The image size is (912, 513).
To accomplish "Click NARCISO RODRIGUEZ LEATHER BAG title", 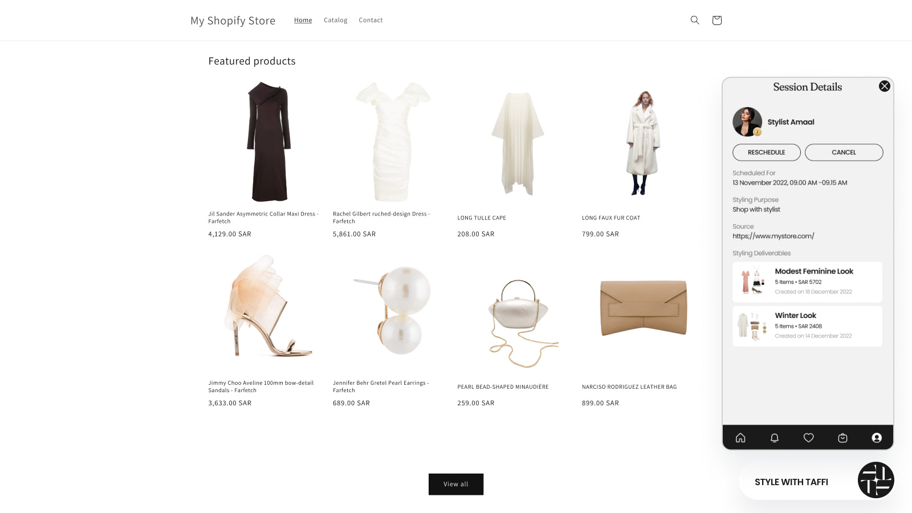I will coord(629,387).
